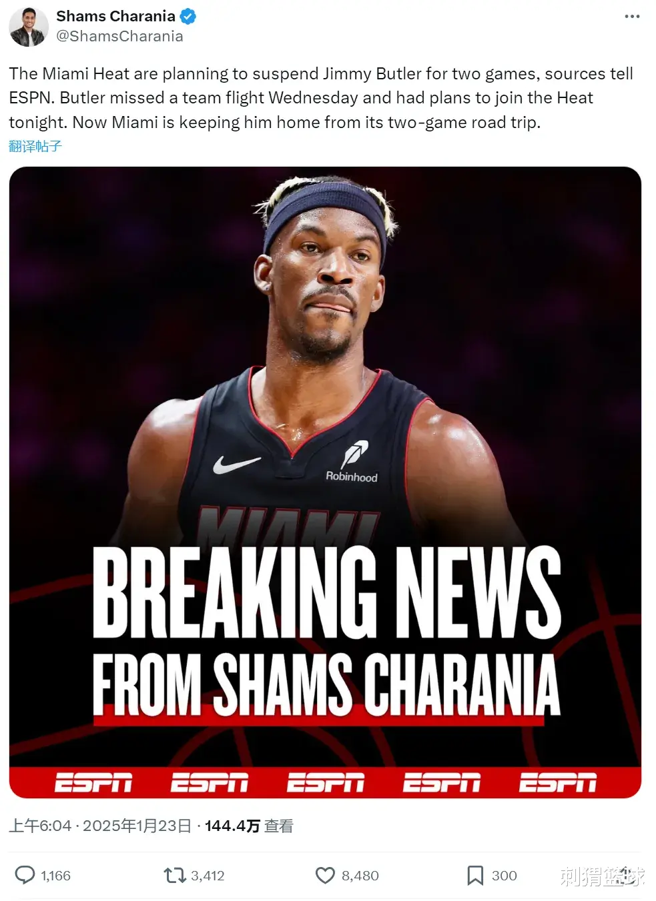Click the 8,480 likes count

coord(360,875)
